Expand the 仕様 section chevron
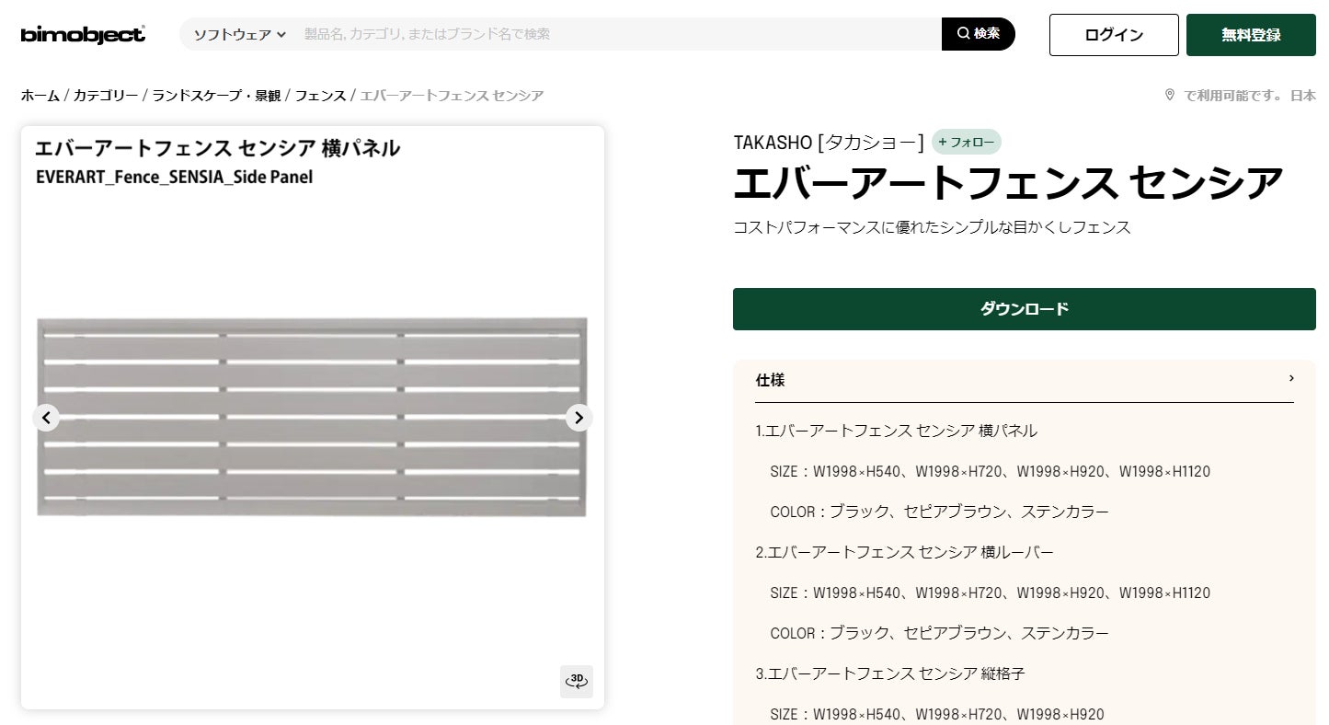The height and width of the screenshot is (725, 1329). 1291,378
